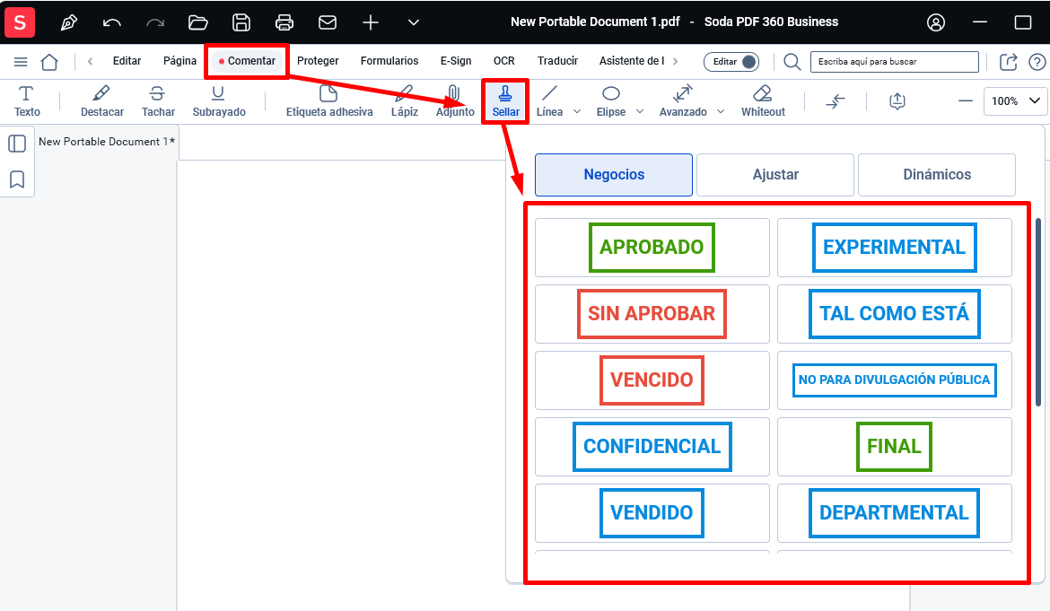Open the Traducir tab

[x=558, y=61]
